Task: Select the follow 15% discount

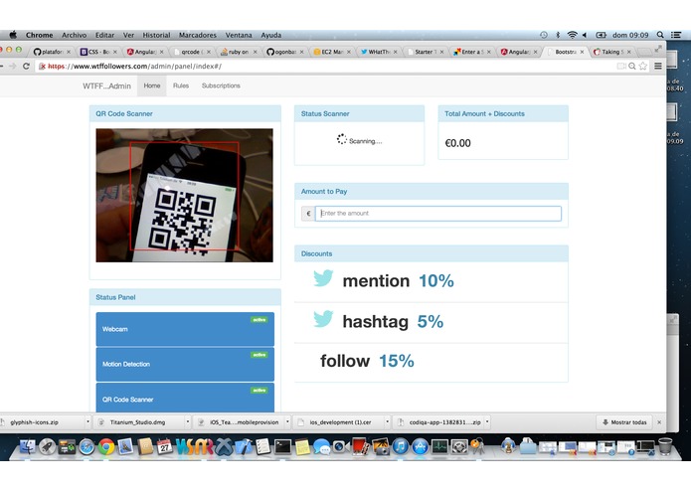Action: pos(431,362)
